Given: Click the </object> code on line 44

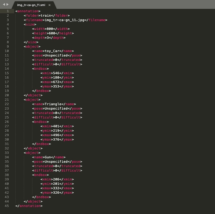Looking at the screenshot, I should [33, 201].
